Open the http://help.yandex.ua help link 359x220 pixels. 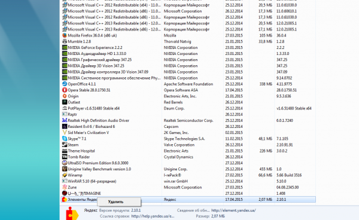[153, 216]
